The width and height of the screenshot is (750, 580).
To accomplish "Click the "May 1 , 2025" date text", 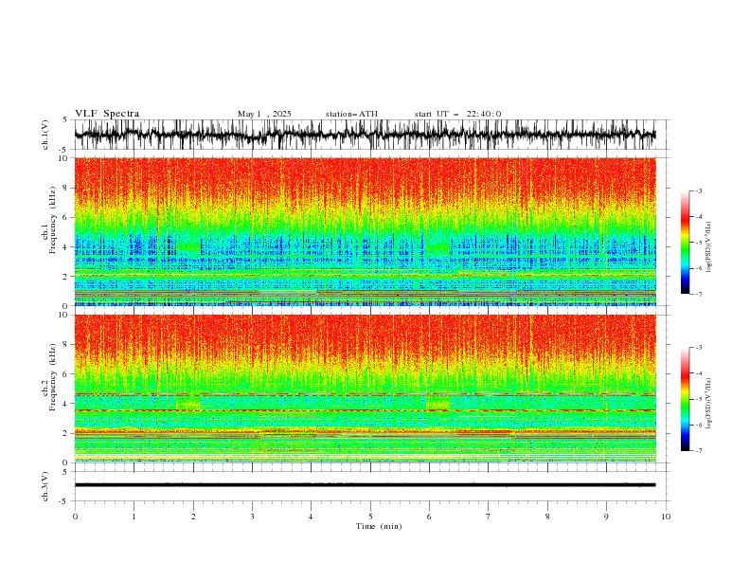I will tap(264, 114).
